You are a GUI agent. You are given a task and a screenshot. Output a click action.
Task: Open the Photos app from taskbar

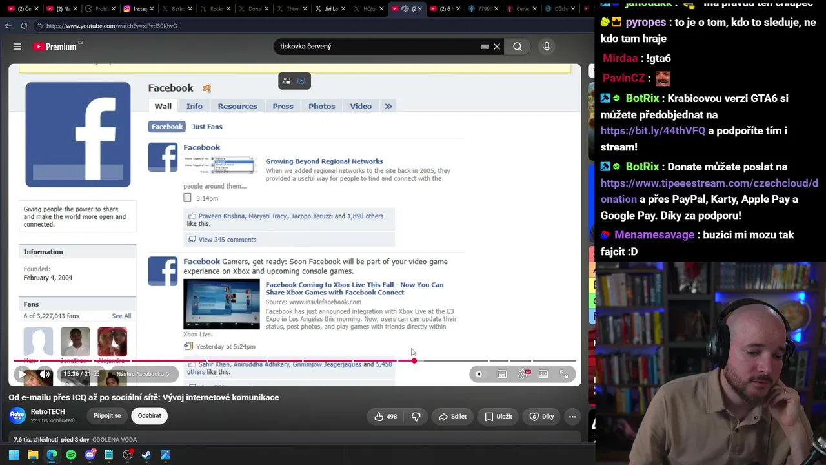tap(166, 455)
